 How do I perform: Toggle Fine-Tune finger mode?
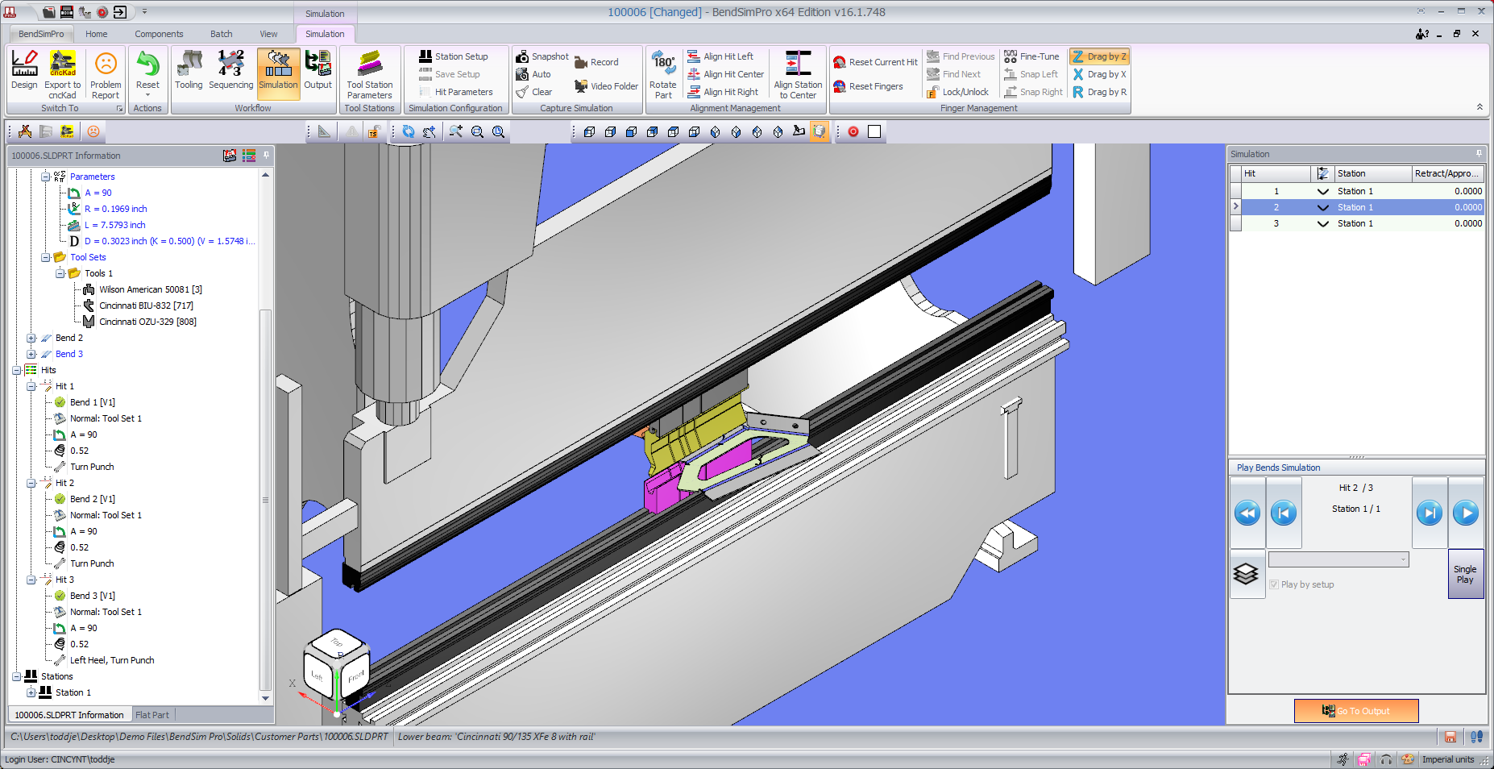point(1031,56)
